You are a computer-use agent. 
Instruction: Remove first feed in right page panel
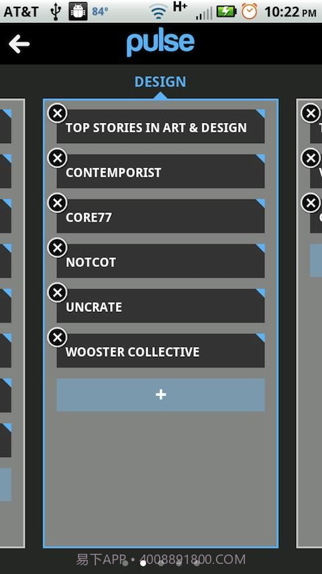(311, 113)
